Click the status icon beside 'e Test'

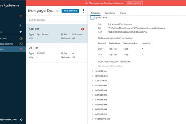tap(21, 38)
